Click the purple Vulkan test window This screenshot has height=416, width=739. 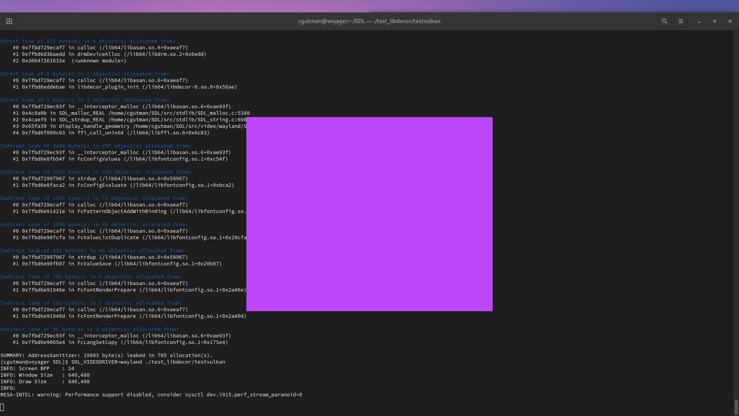[x=369, y=214]
